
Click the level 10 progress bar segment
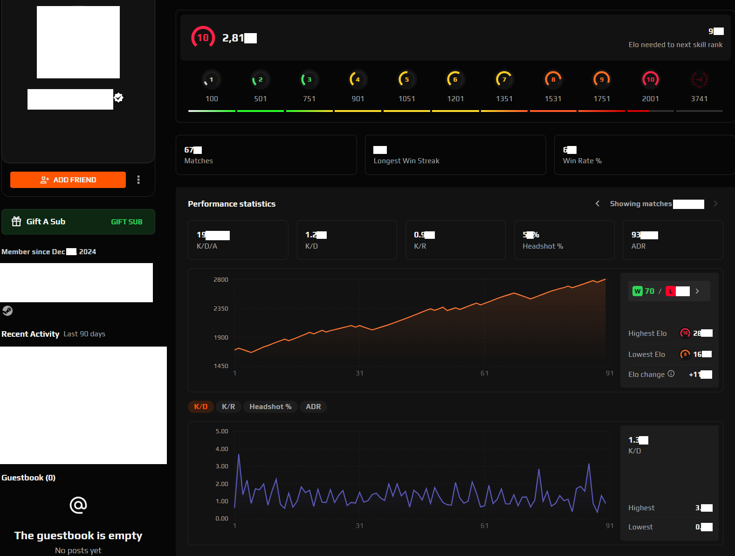(x=650, y=111)
